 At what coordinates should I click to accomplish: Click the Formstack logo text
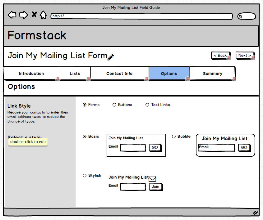coord(37,35)
